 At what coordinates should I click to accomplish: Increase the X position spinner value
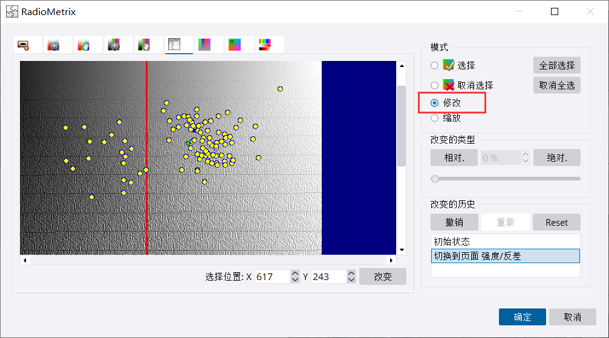coord(295,273)
